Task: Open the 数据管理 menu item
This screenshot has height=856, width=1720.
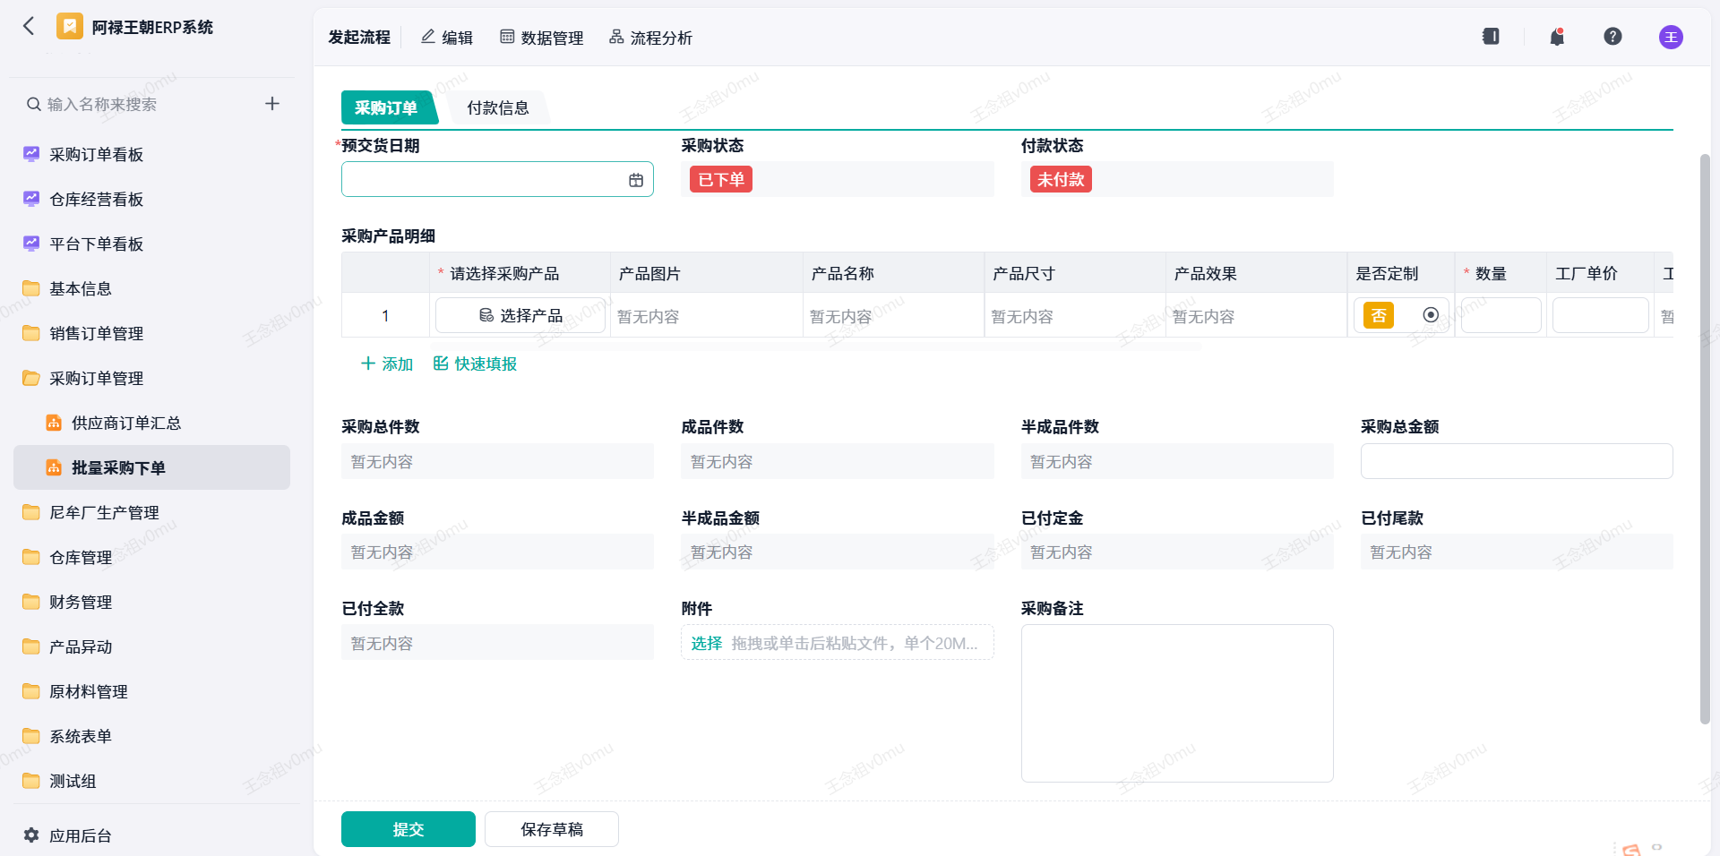Action: point(541,37)
